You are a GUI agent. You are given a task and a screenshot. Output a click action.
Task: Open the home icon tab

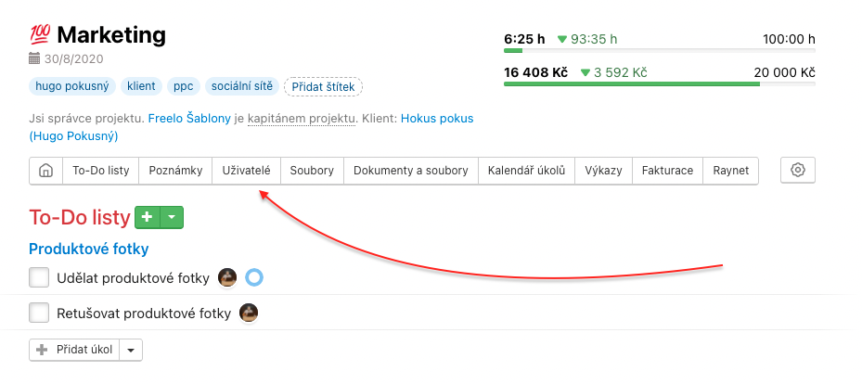45,171
